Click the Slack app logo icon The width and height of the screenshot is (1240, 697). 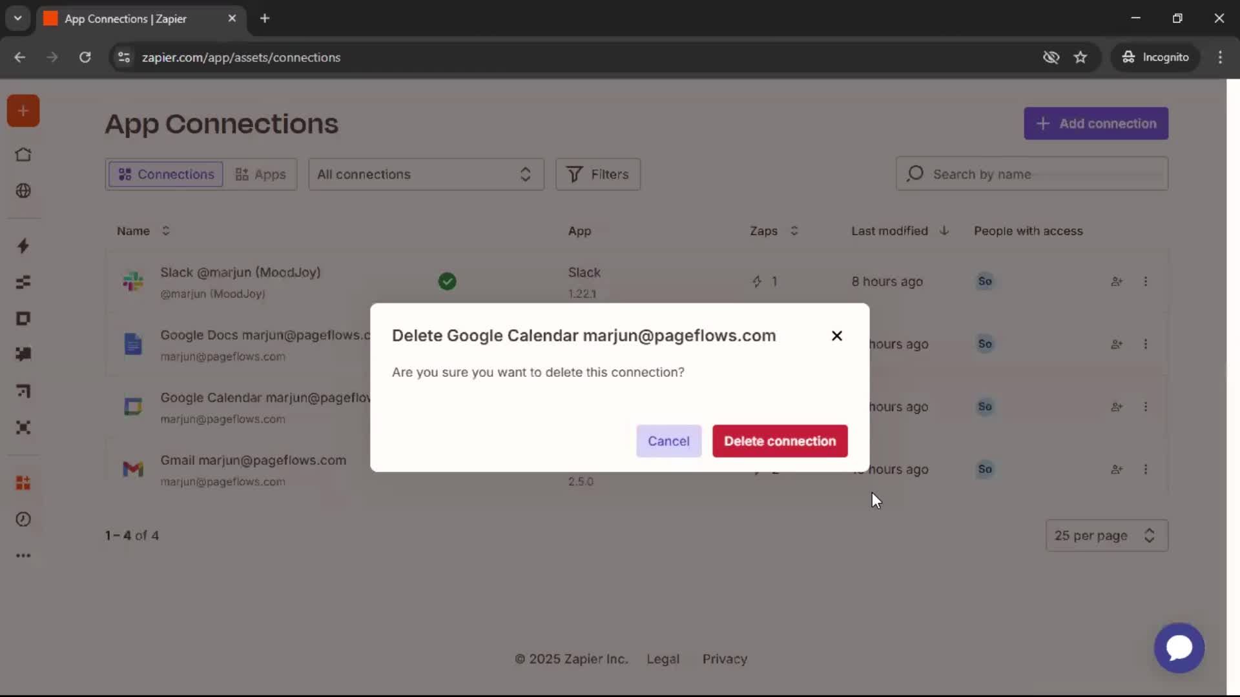133,281
